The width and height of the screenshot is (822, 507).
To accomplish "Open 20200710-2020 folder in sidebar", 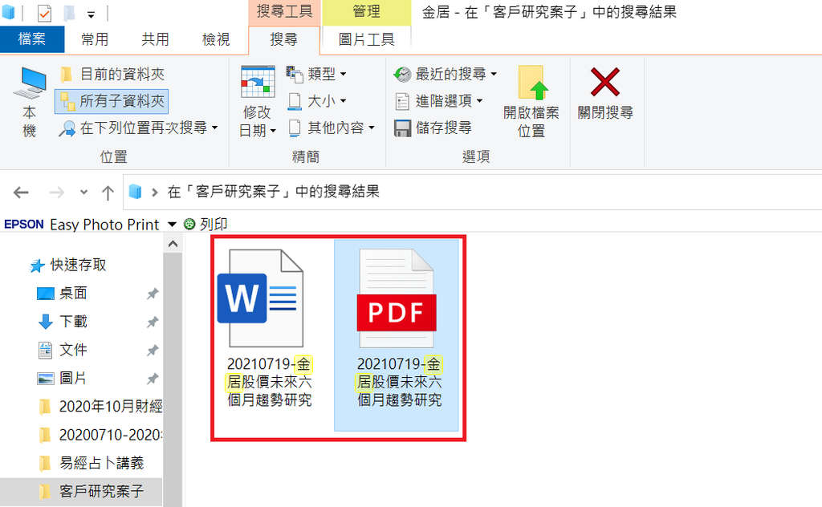I will point(100,435).
